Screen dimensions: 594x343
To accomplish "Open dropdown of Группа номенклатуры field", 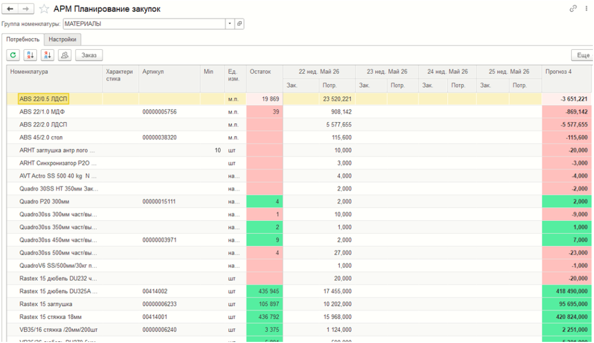I will click(230, 24).
